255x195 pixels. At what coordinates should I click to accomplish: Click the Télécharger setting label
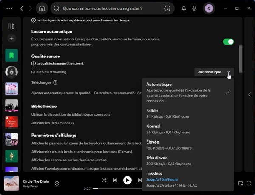41,82
